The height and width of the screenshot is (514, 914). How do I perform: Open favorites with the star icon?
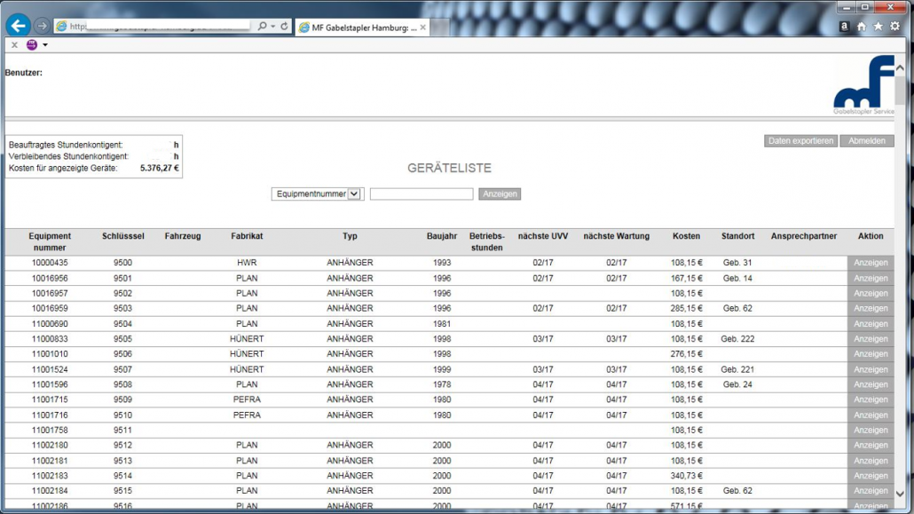click(878, 27)
